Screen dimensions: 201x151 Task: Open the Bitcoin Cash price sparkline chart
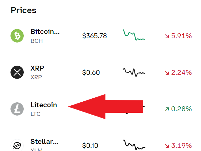point(134,36)
